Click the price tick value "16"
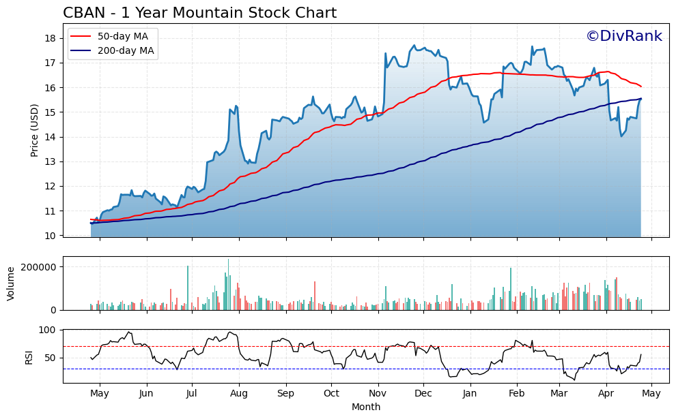Viewport: 676px width, 419px height. [51, 88]
